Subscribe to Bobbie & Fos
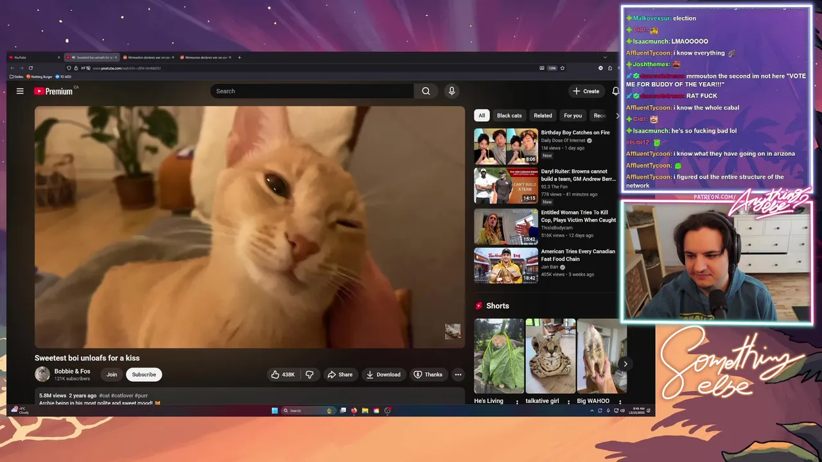 [144, 375]
